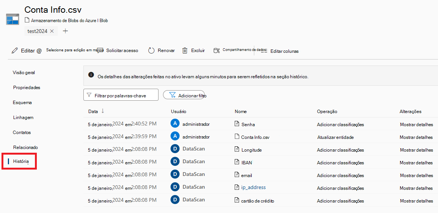Type in Filtrar por palavras-chave field
Image resolution: width=438 pixels, height=213 pixels.
(x=121, y=95)
